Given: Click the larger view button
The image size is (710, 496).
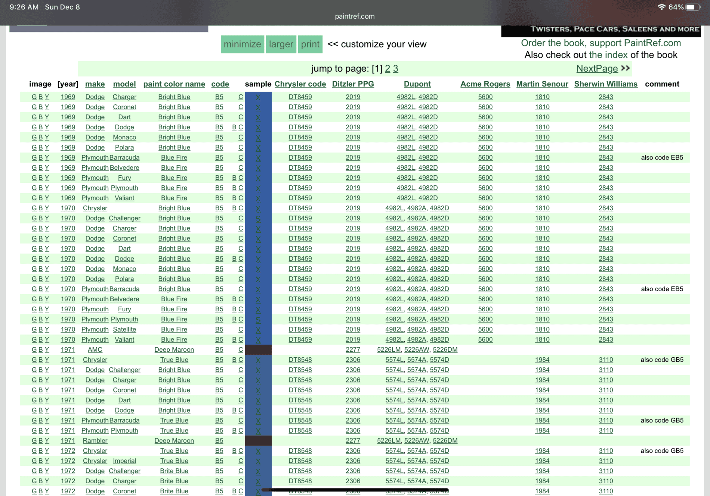Looking at the screenshot, I should 281,44.
